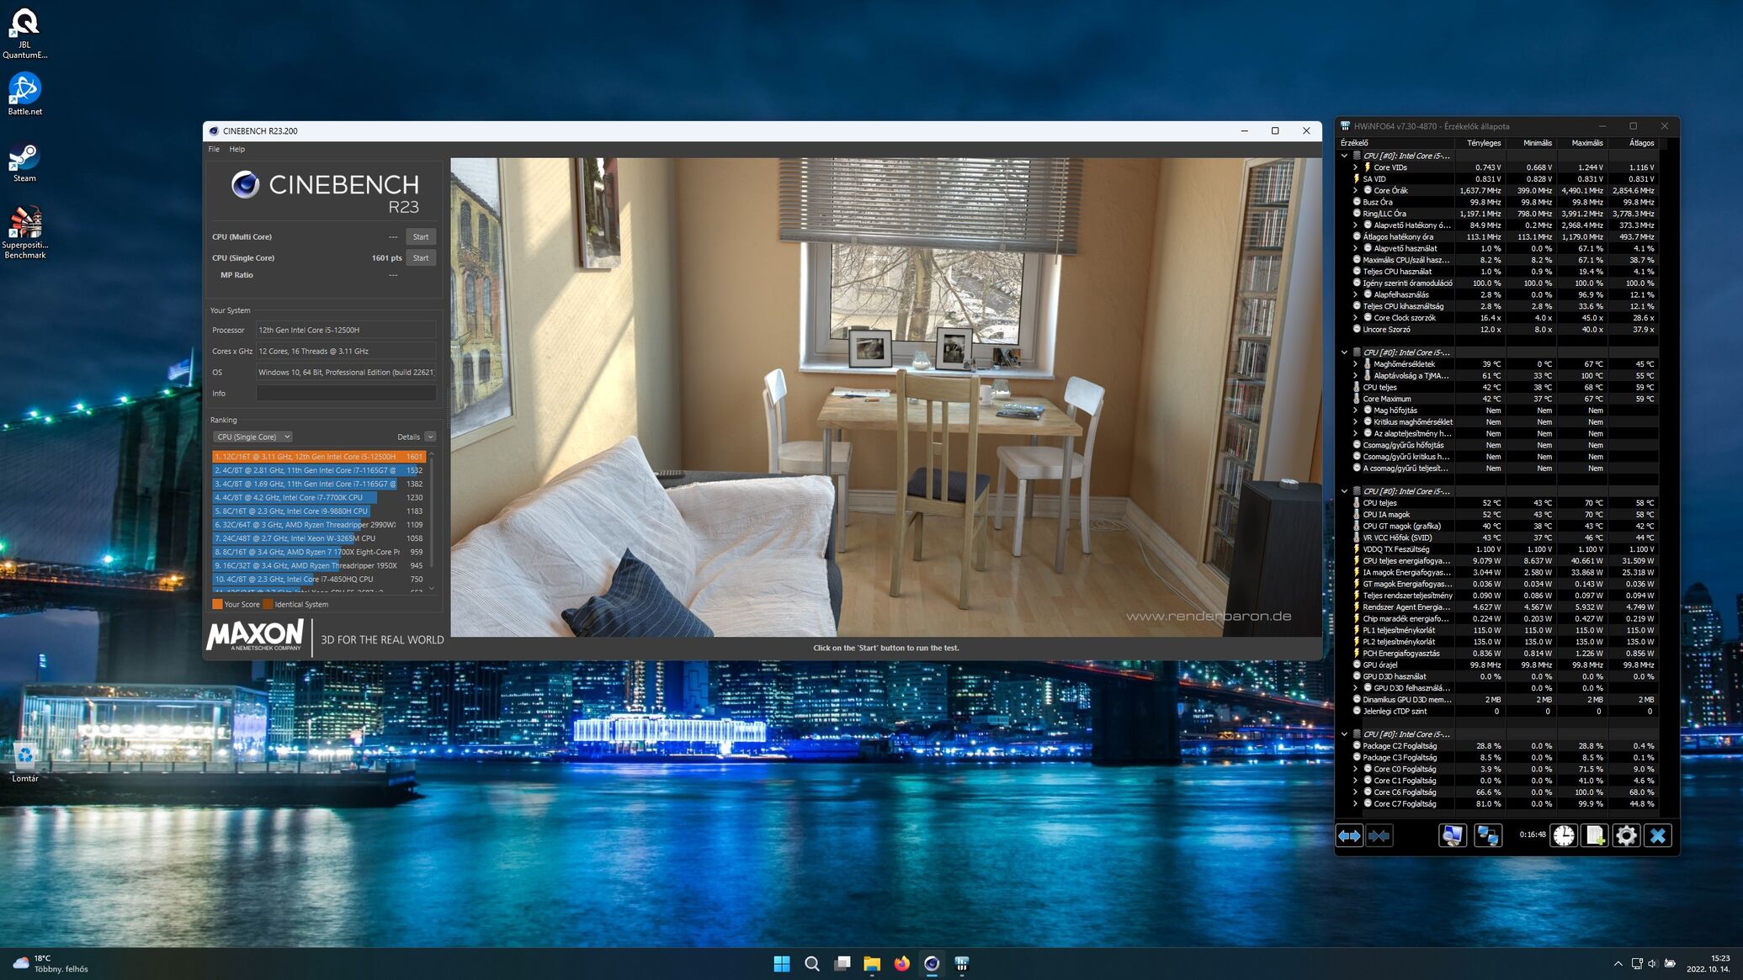Expand the Core C0 Foglaltság row
Image resolution: width=1743 pixels, height=980 pixels.
[x=1355, y=769]
